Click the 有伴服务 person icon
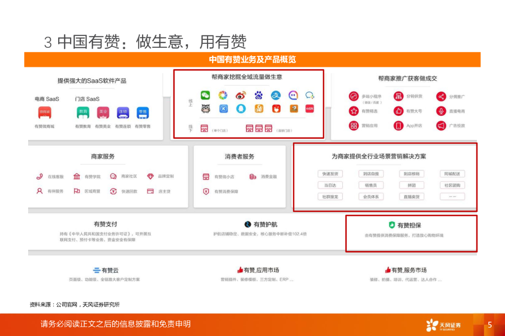Screen dimensions: 505x336 pos(39,191)
